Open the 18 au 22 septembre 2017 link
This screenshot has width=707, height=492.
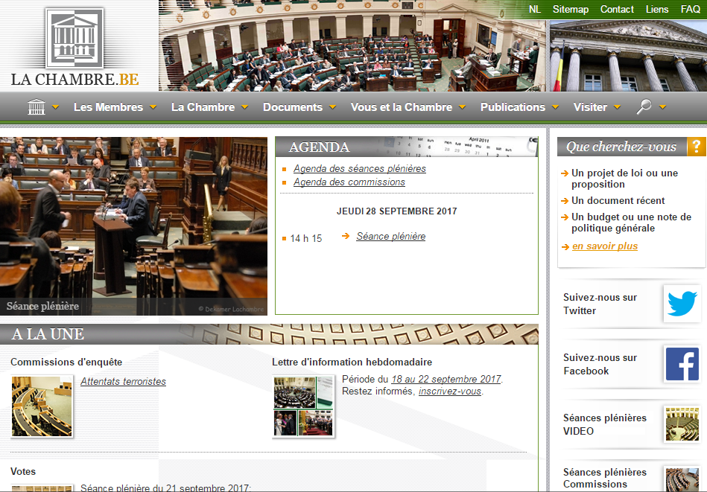(446, 379)
